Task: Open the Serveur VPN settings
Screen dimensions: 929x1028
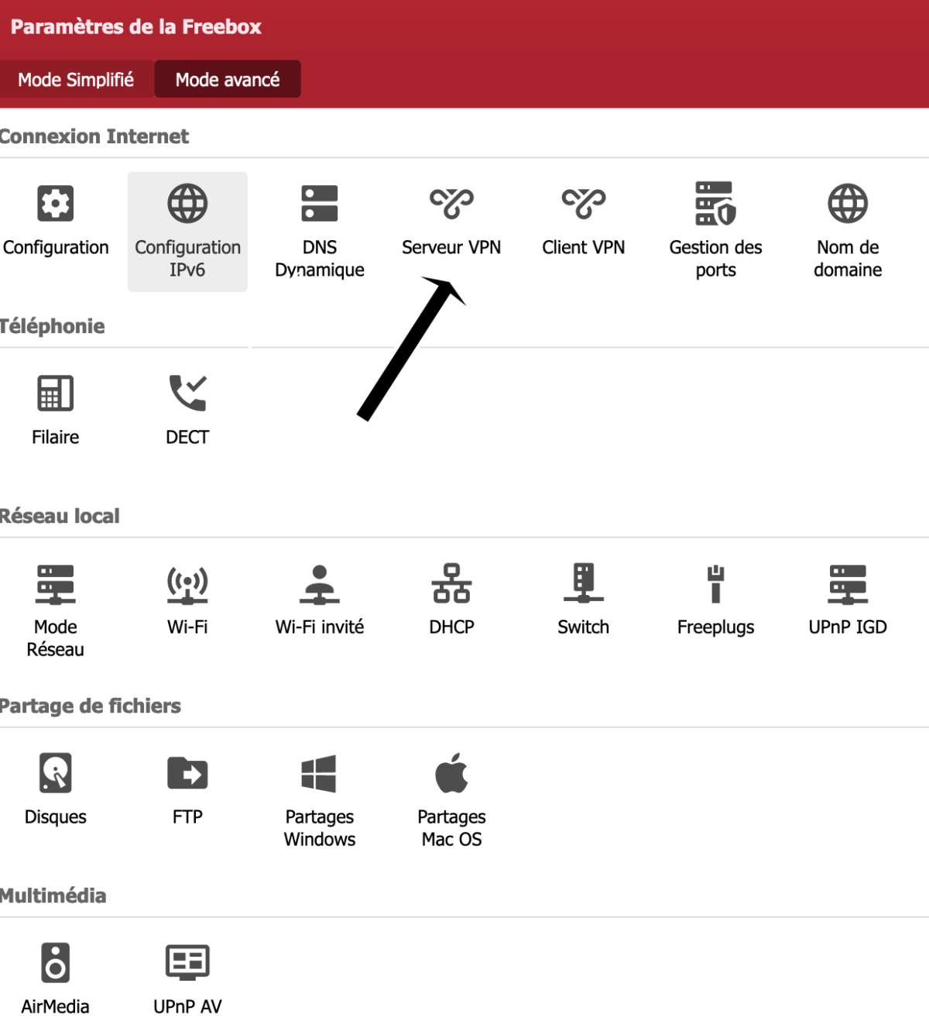Action: (x=451, y=205)
